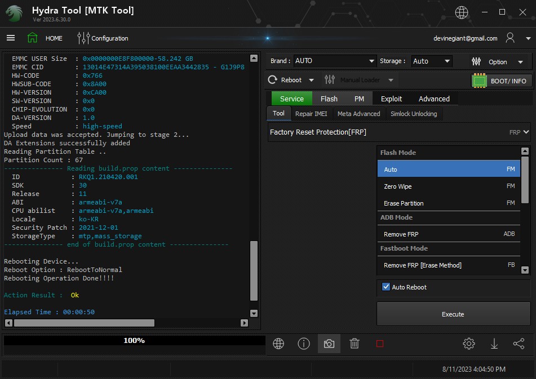The width and height of the screenshot is (536, 379).
Task: Click the HOME label
Action: 54,38
